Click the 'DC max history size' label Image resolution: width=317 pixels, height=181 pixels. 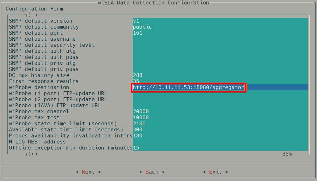[39, 75]
